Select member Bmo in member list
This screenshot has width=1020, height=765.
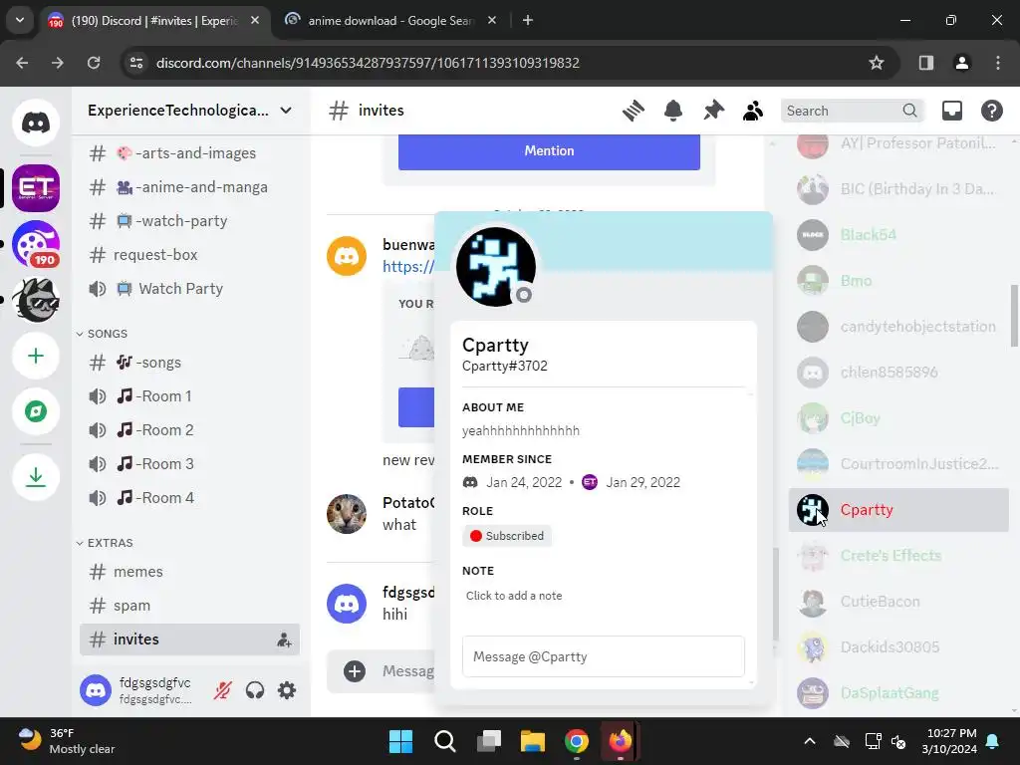click(898, 281)
